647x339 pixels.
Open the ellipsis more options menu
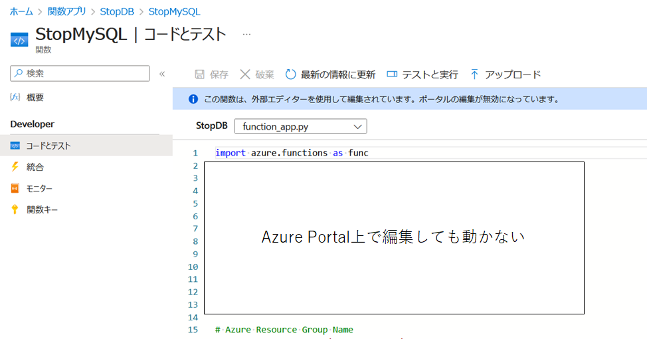(x=246, y=35)
